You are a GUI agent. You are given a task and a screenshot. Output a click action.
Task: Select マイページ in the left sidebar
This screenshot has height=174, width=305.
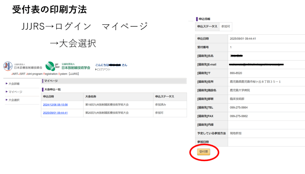coord(15,92)
